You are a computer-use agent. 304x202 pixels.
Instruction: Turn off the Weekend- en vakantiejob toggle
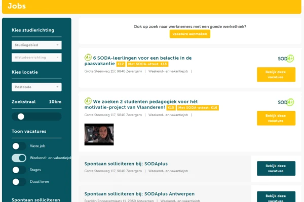[x=19, y=158]
